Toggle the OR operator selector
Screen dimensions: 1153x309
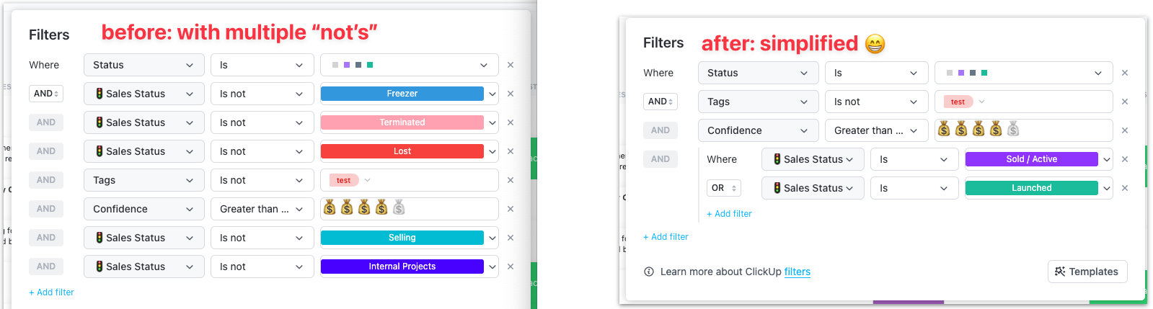click(x=724, y=188)
